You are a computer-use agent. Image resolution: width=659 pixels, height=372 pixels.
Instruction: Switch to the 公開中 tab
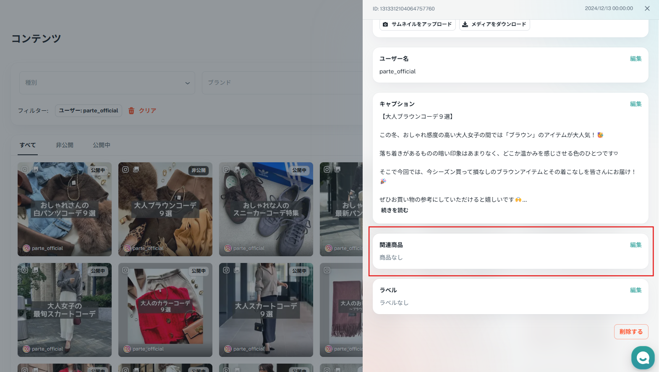pos(102,145)
